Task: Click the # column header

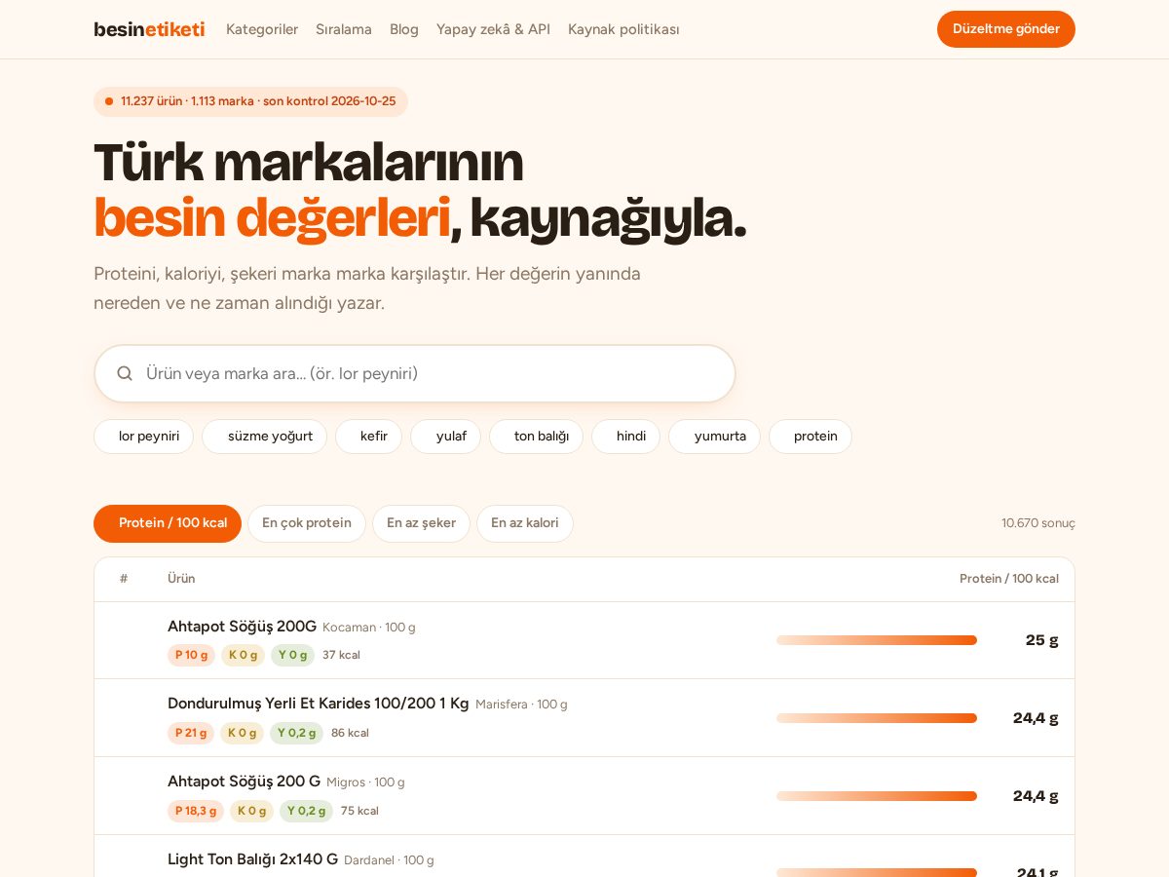Action: tap(124, 579)
